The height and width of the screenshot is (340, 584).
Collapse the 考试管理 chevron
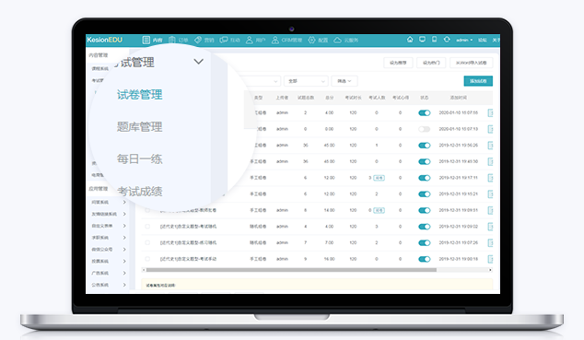pos(199,62)
